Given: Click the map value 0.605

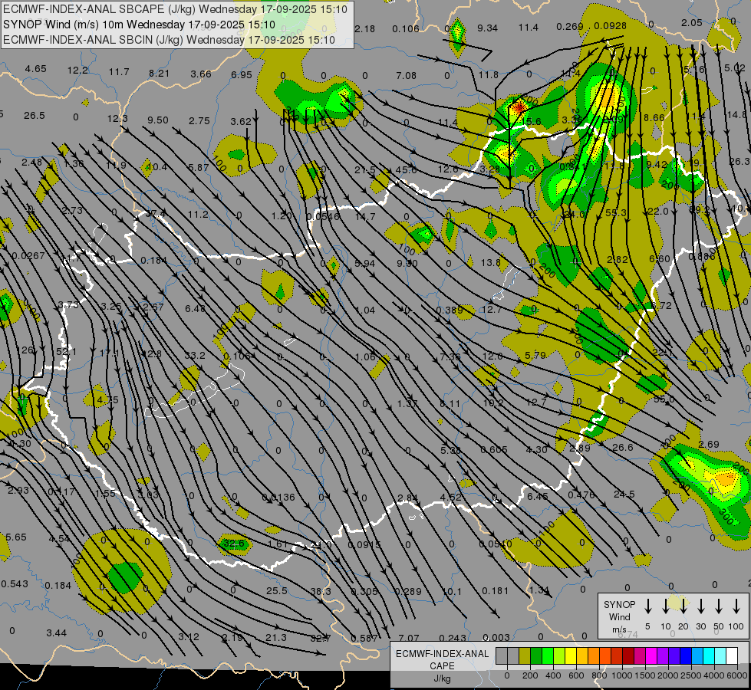Looking at the screenshot, I should 494,449.
